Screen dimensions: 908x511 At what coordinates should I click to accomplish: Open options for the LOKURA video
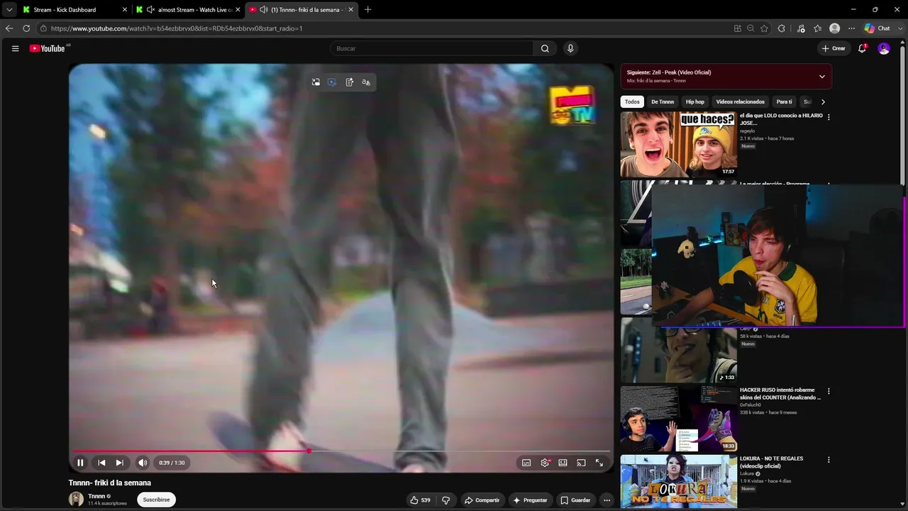(829, 460)
